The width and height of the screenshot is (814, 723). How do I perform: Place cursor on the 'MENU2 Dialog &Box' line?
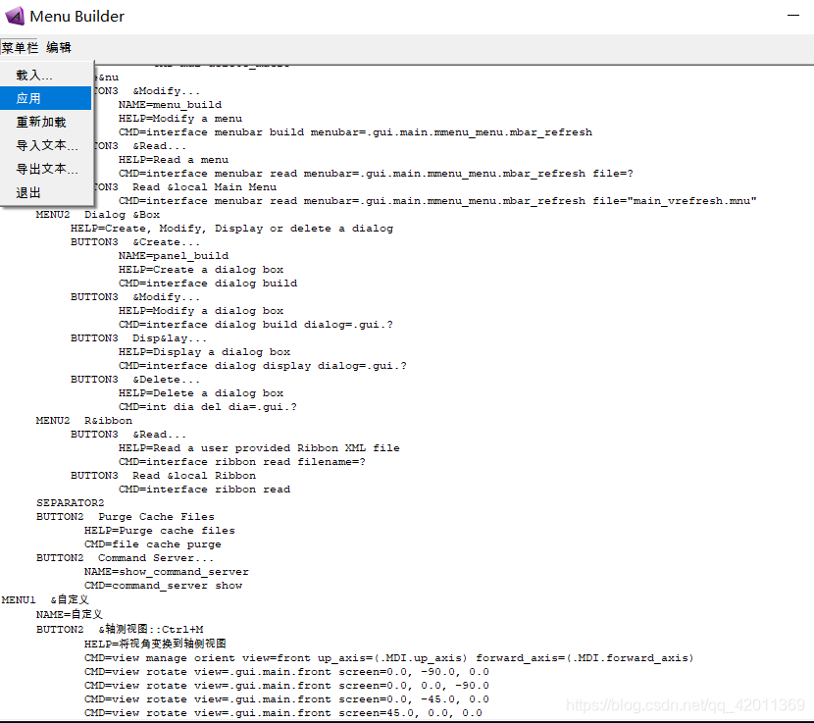tap(98, 214)
